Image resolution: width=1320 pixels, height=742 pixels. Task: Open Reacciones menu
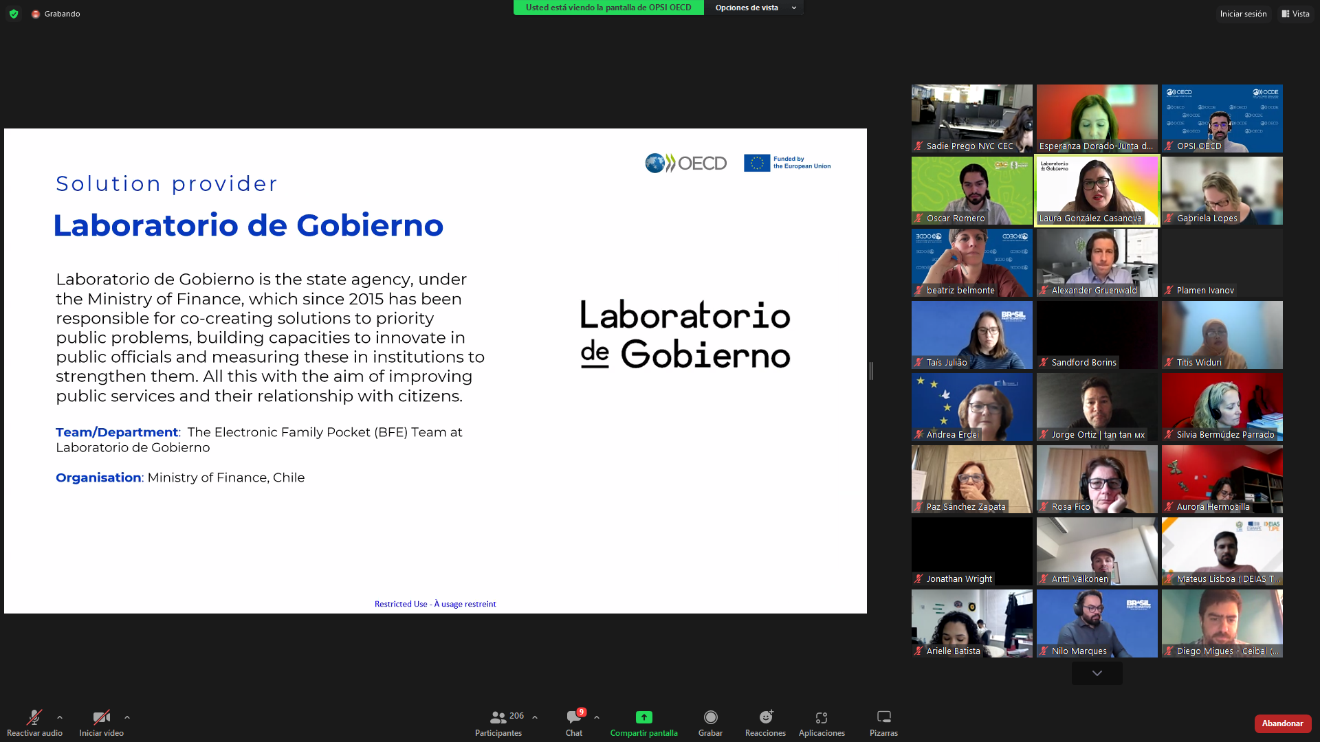[x=765, y=723]
